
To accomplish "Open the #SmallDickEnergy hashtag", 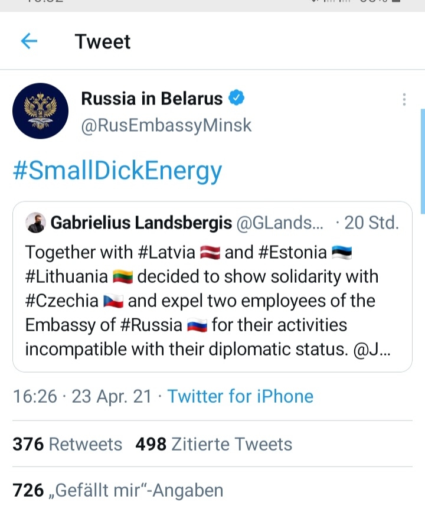I will pos(117,170).
